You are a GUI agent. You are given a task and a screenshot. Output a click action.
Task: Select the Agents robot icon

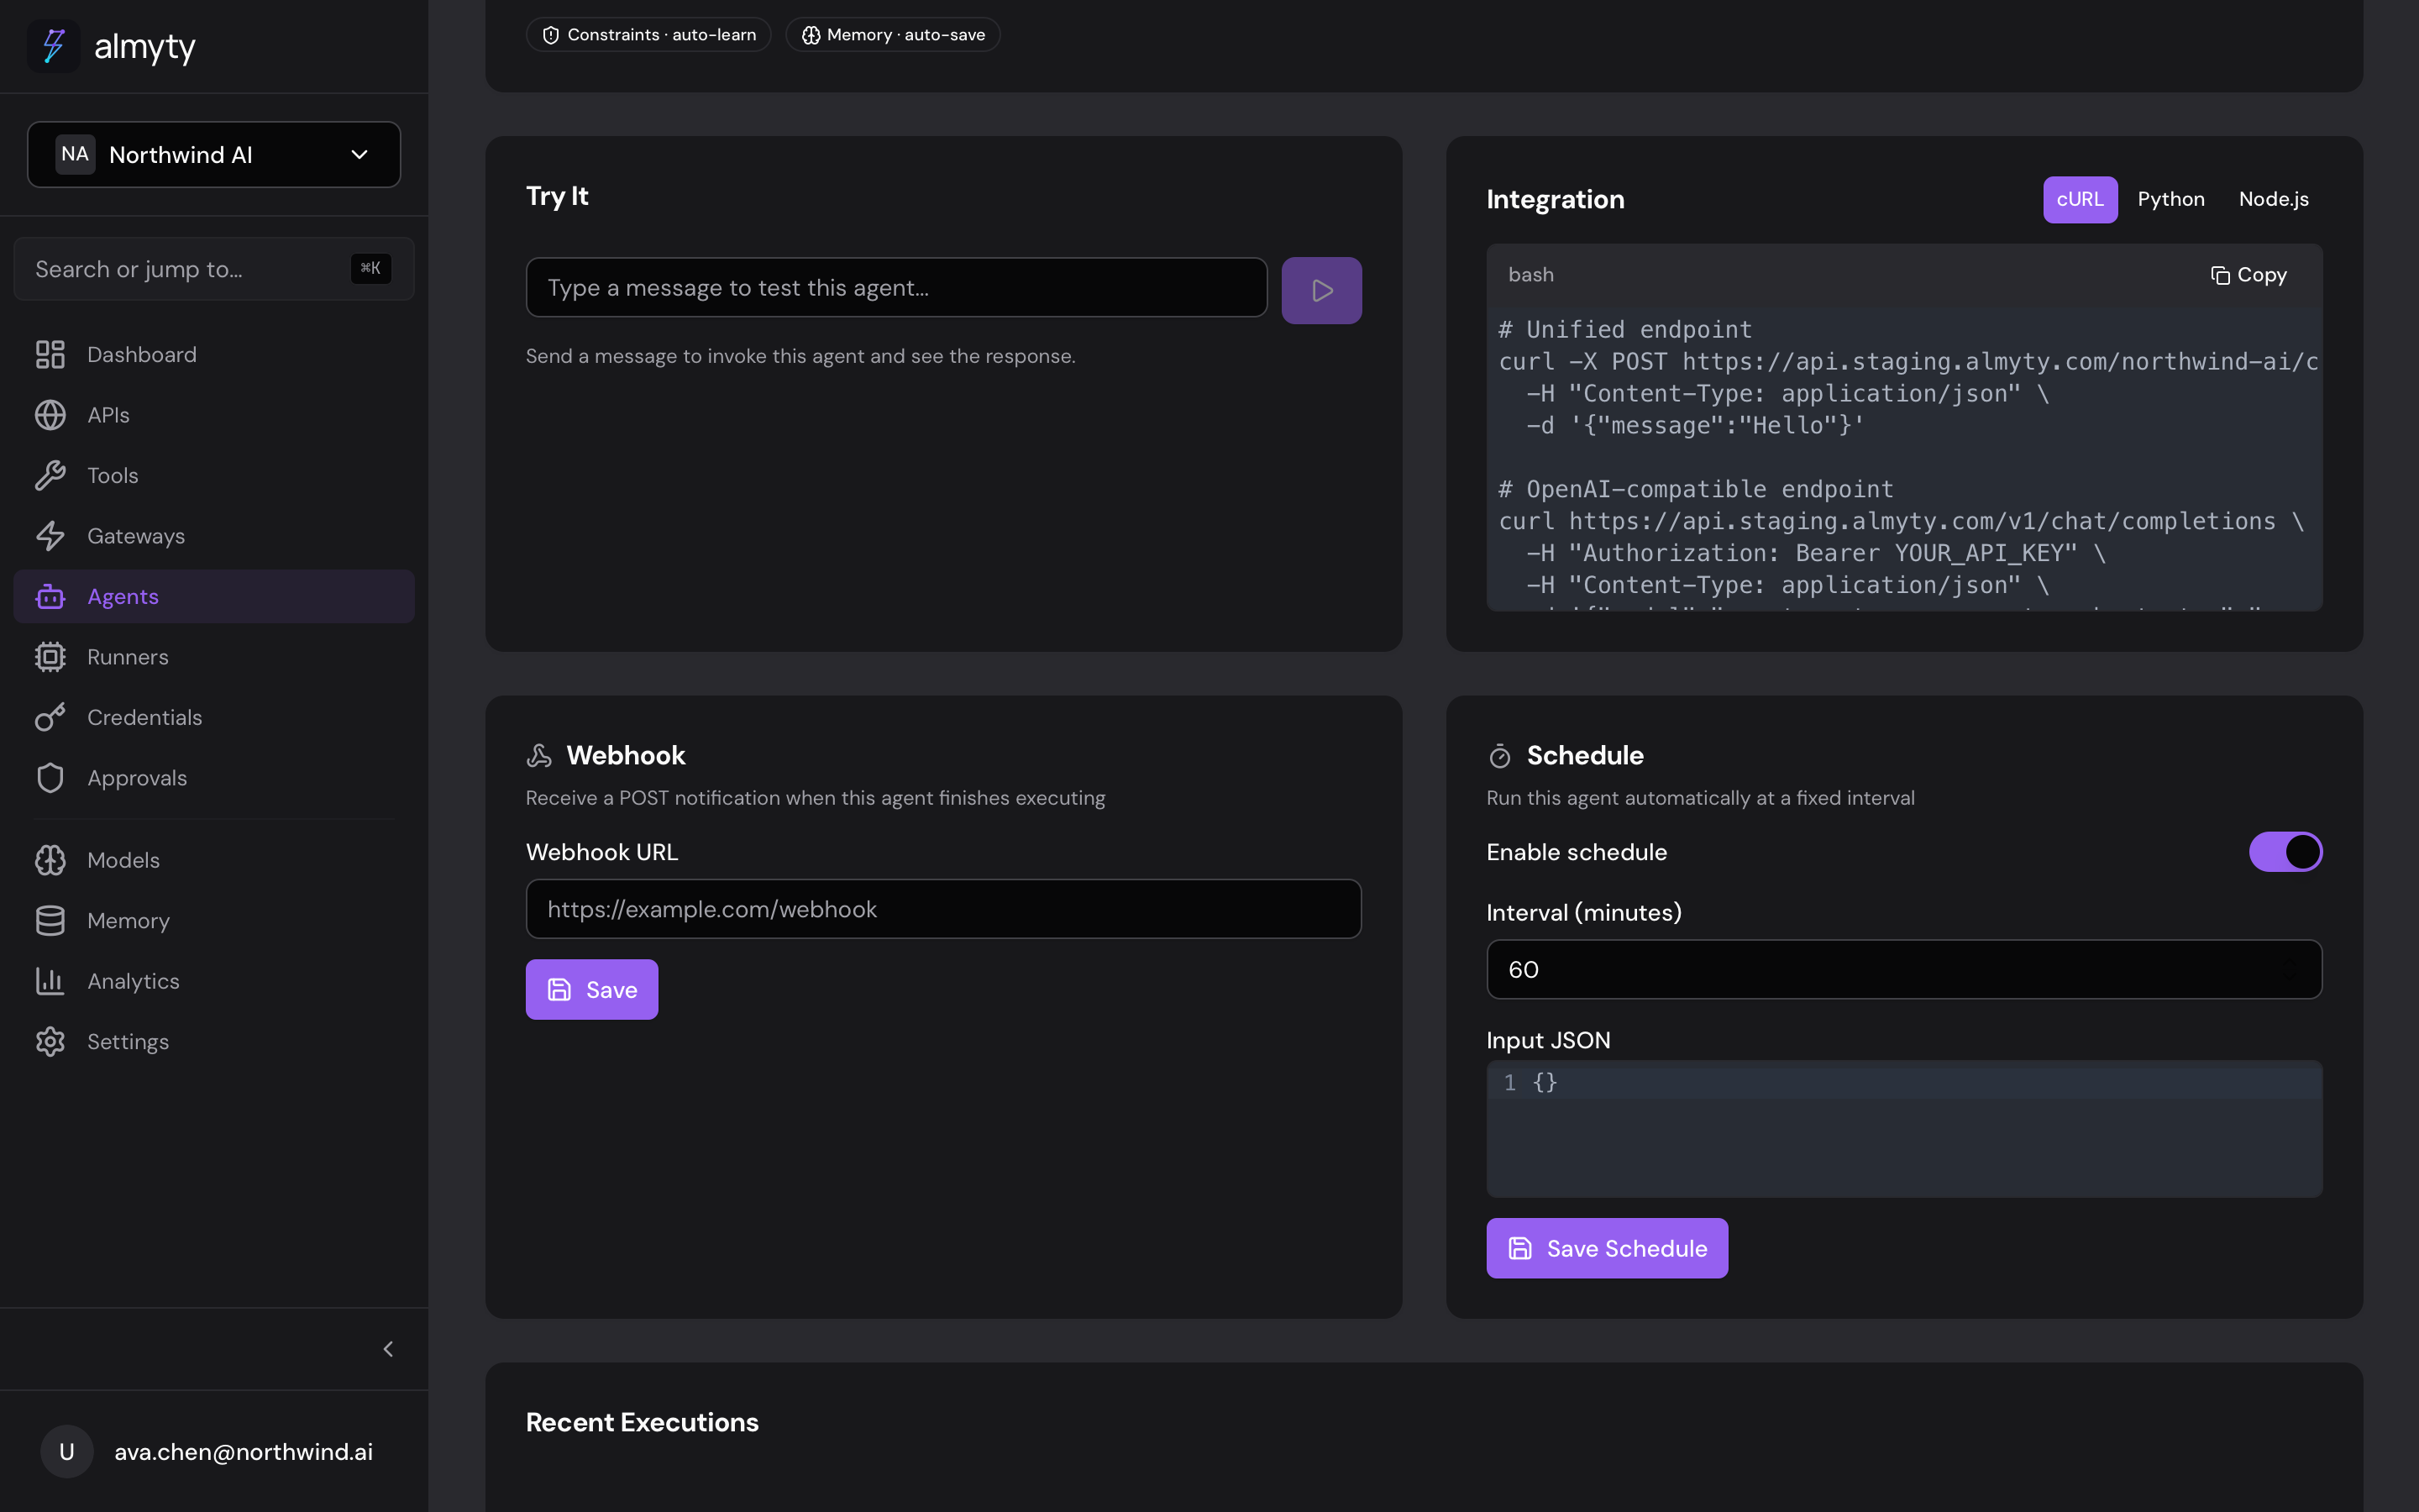point(50,596)
